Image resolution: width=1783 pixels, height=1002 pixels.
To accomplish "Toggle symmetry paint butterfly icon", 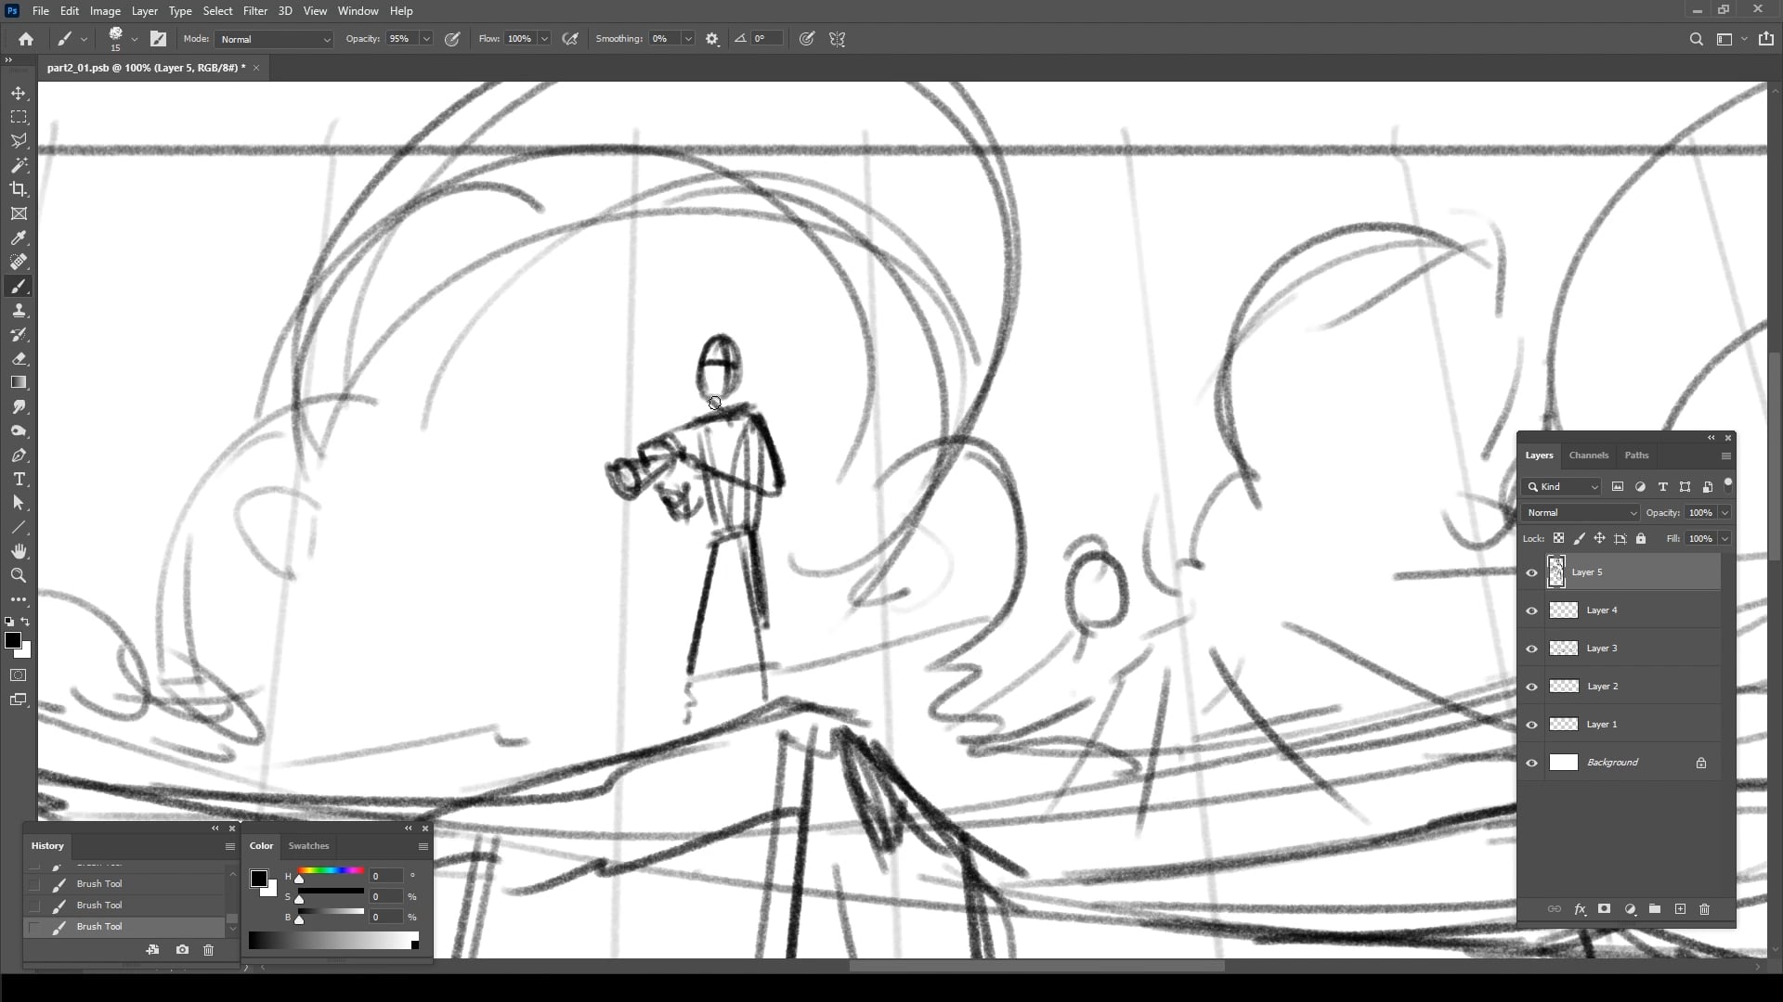I will pos(838,39).
